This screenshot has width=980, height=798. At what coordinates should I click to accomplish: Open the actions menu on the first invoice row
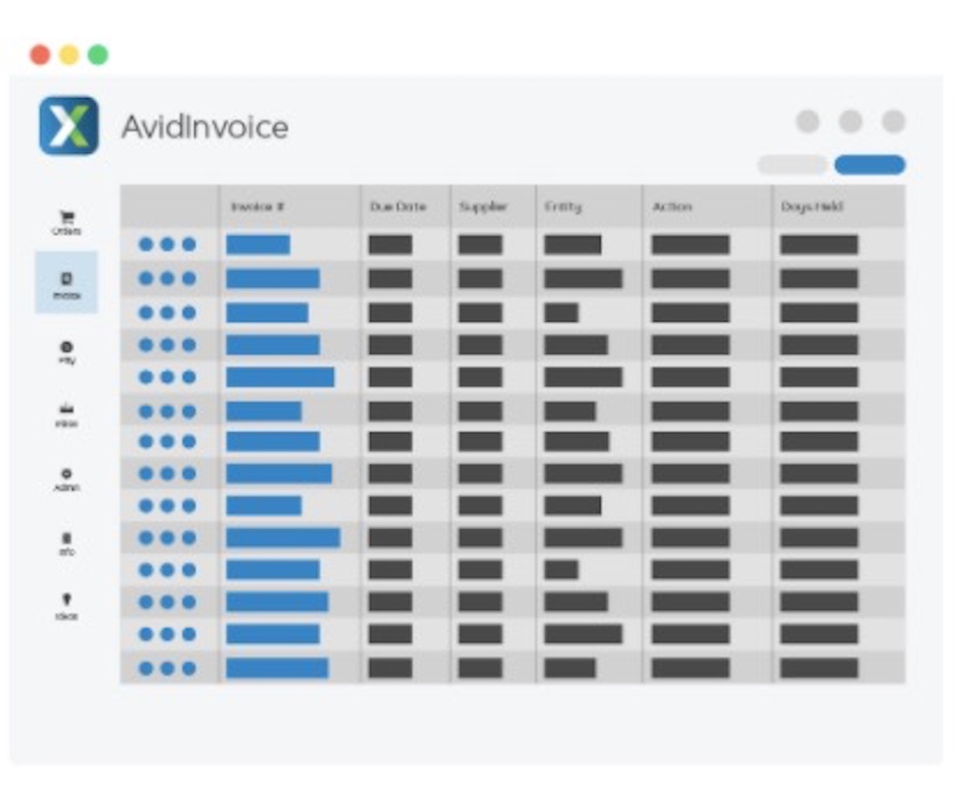[x=168, y=243]
